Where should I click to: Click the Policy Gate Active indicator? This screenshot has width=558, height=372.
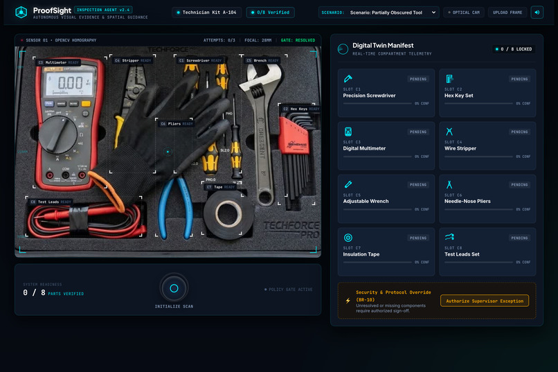coord(289,290)
